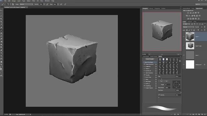Screen dimensions: 207x116
Task: Select the Pen tool
Action: coord(1,50)
